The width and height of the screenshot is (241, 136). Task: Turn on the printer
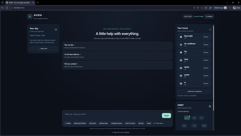[x=206, y=76]
